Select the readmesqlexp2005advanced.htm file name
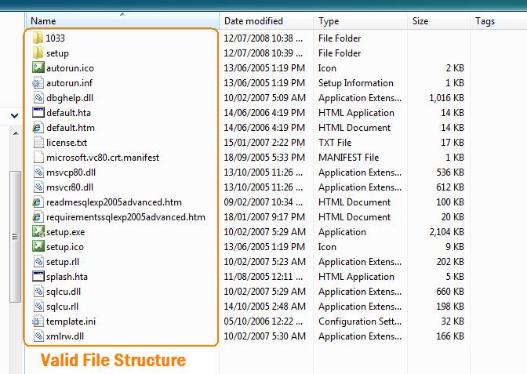 [x=114, y=202]
